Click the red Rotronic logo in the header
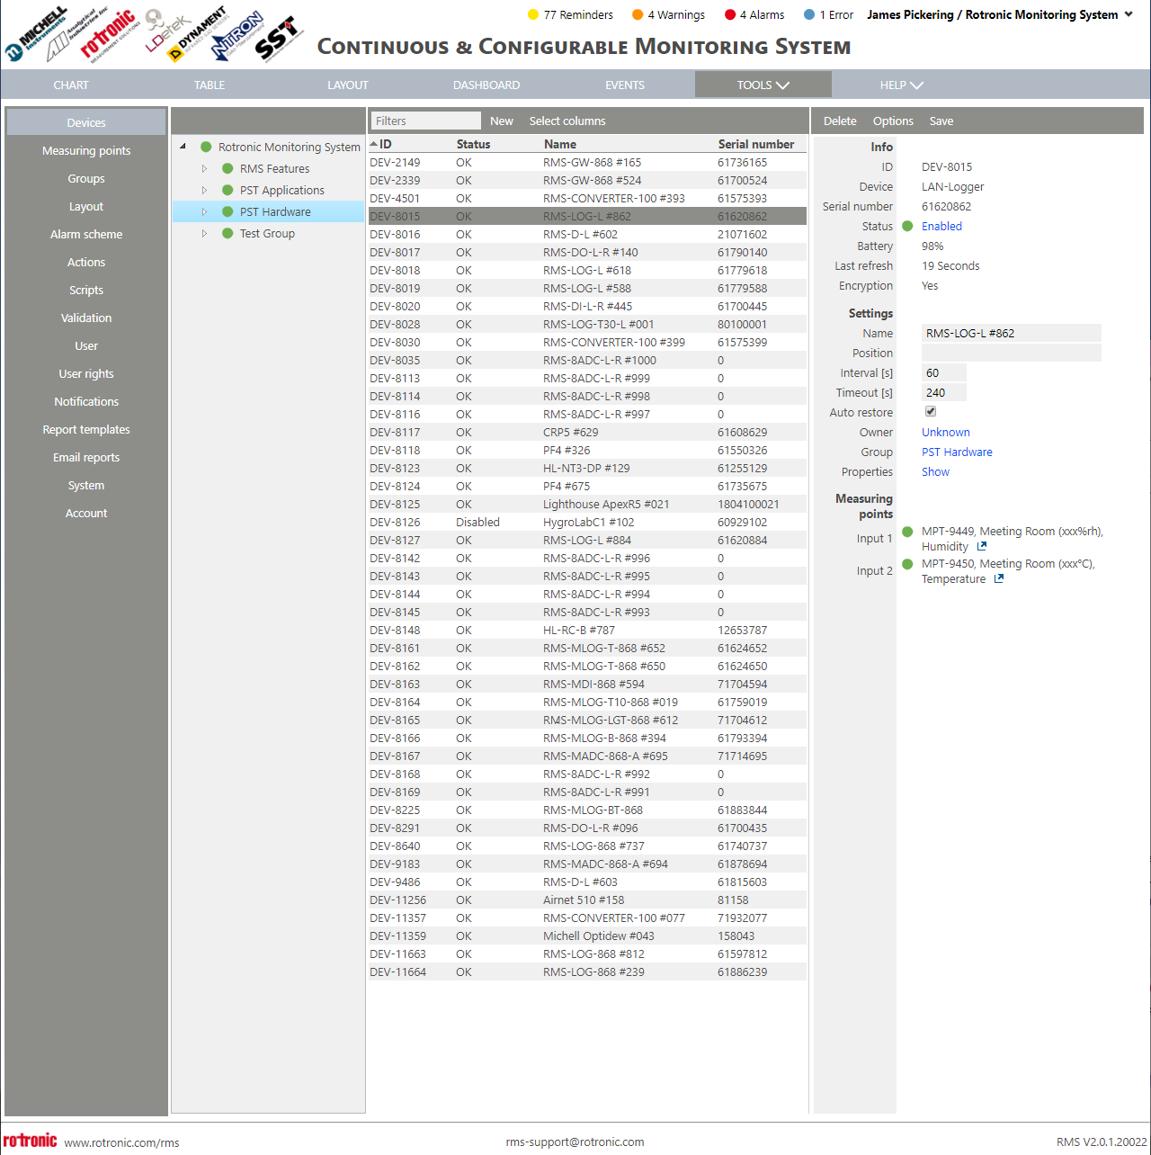This screenshot has width=1151, height=1155. click(x=109, y=34)
